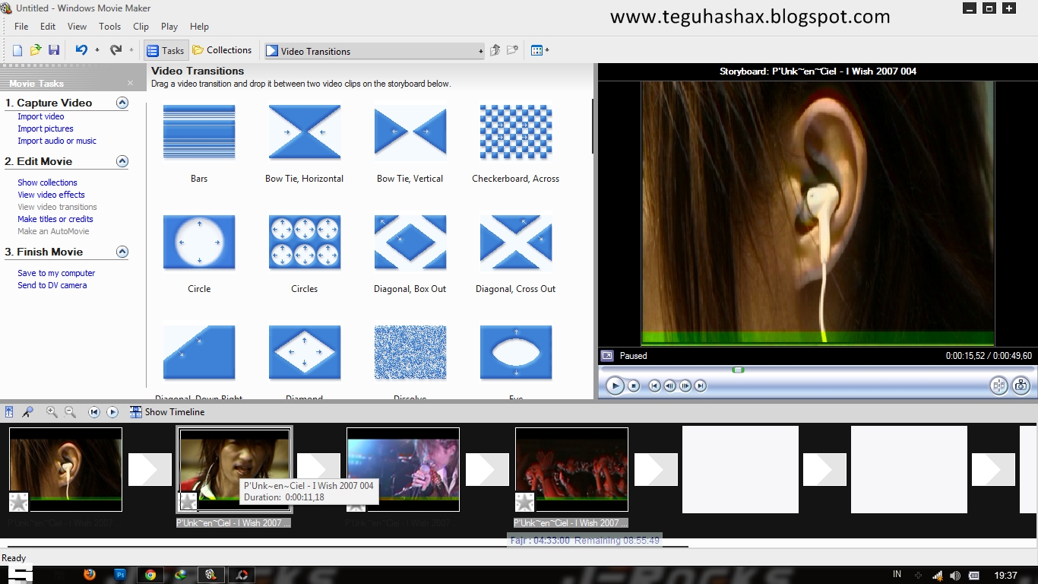
Task: Select the Bow Tie, Horizontal transition
Action: pos(304,133)
